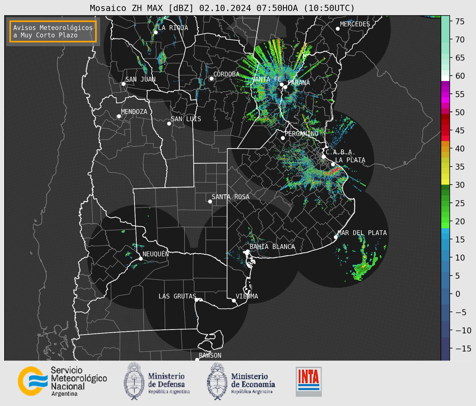Click the Avisos Meteorológicos a Muy Corto Plazo box
The height and width of the screenshot is (406, 476).
(53, 31)
